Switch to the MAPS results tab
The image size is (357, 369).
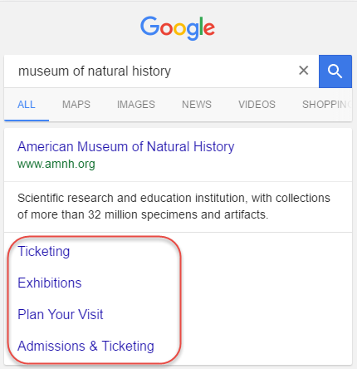click(x=76, y=105)
